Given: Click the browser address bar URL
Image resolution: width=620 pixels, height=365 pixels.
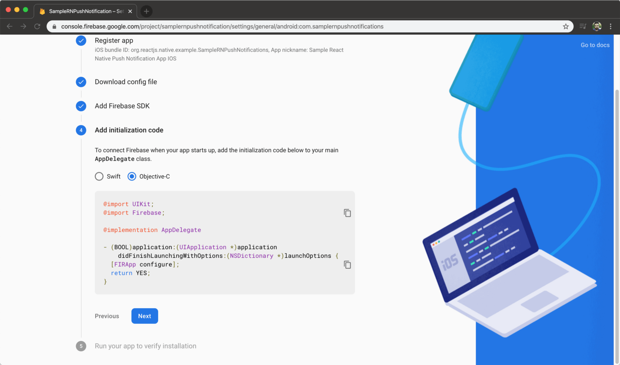Looking at the screenshot, I should (222, 27).
